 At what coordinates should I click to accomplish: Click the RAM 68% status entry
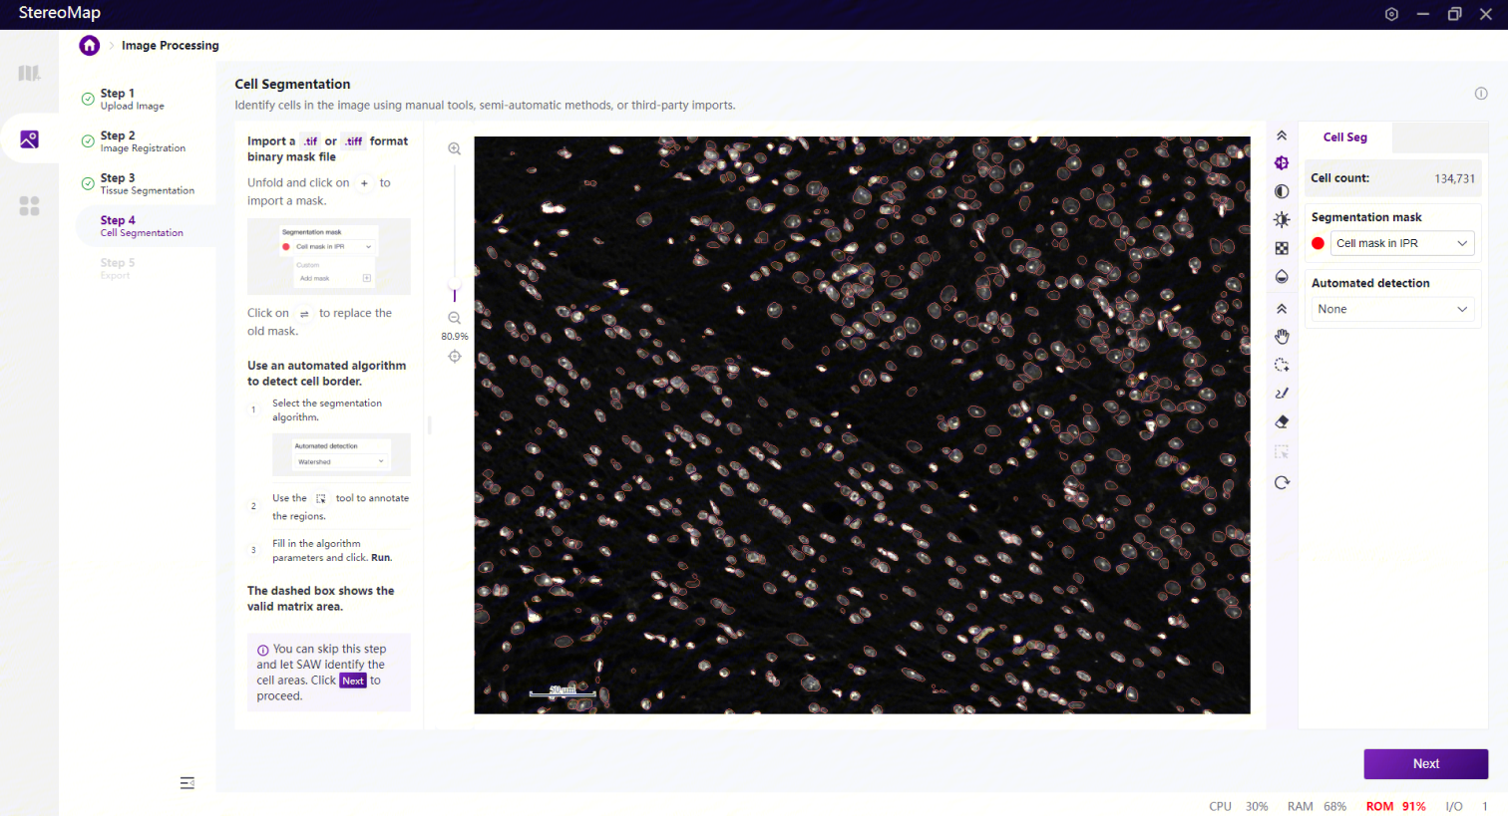[x=1317, y=806]
